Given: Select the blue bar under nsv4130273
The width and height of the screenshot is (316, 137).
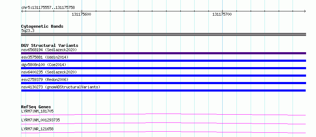Looking at the screenshot, I should pos(164,91).
